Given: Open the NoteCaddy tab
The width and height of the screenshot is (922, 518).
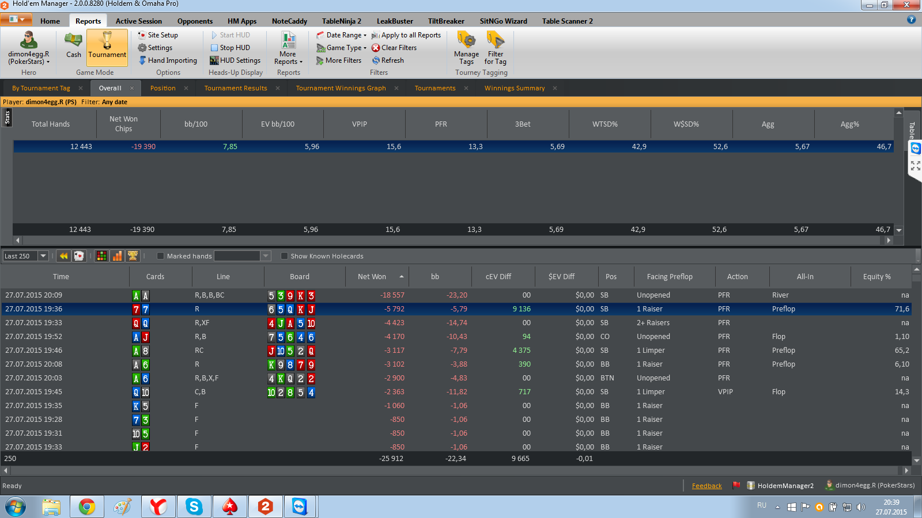Looking at the screenshot, I should tap(289, 21).
